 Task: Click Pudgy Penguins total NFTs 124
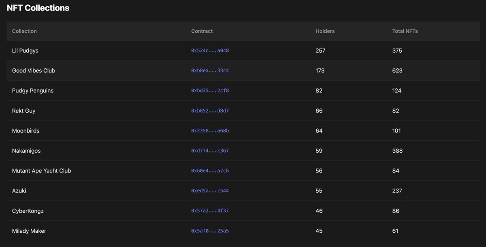point(397,91)
